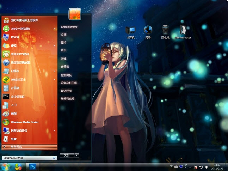The width and height of the screenshot is (228, 171).
Task: Open 画图 (Paint) from the Start menu
Action: (x=14, y=114)
